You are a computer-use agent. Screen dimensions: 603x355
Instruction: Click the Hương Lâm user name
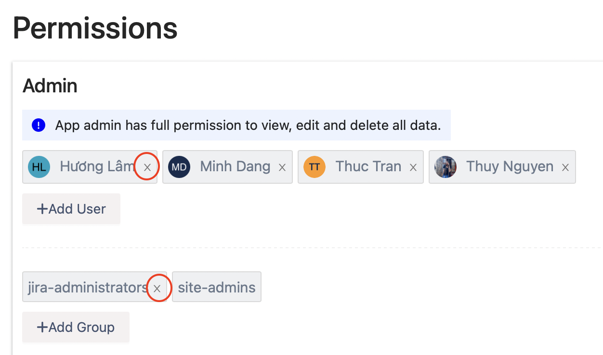click(96, 166)
